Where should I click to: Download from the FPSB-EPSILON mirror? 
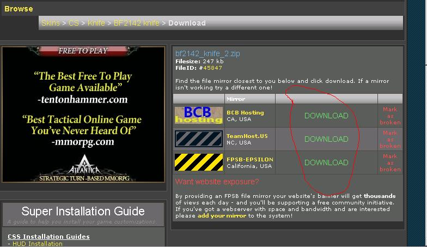tap(326, 162)
